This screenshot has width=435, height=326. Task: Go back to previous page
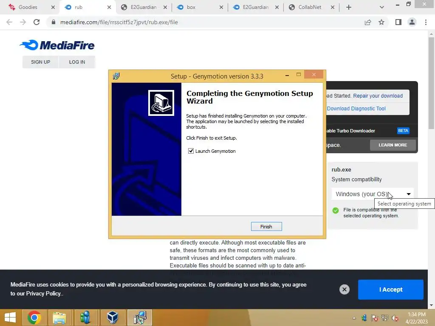[9, 22]
